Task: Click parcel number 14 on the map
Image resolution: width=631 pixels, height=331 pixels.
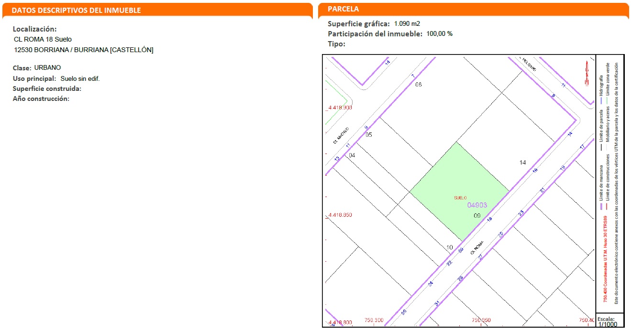Action: tap(522, 163)
